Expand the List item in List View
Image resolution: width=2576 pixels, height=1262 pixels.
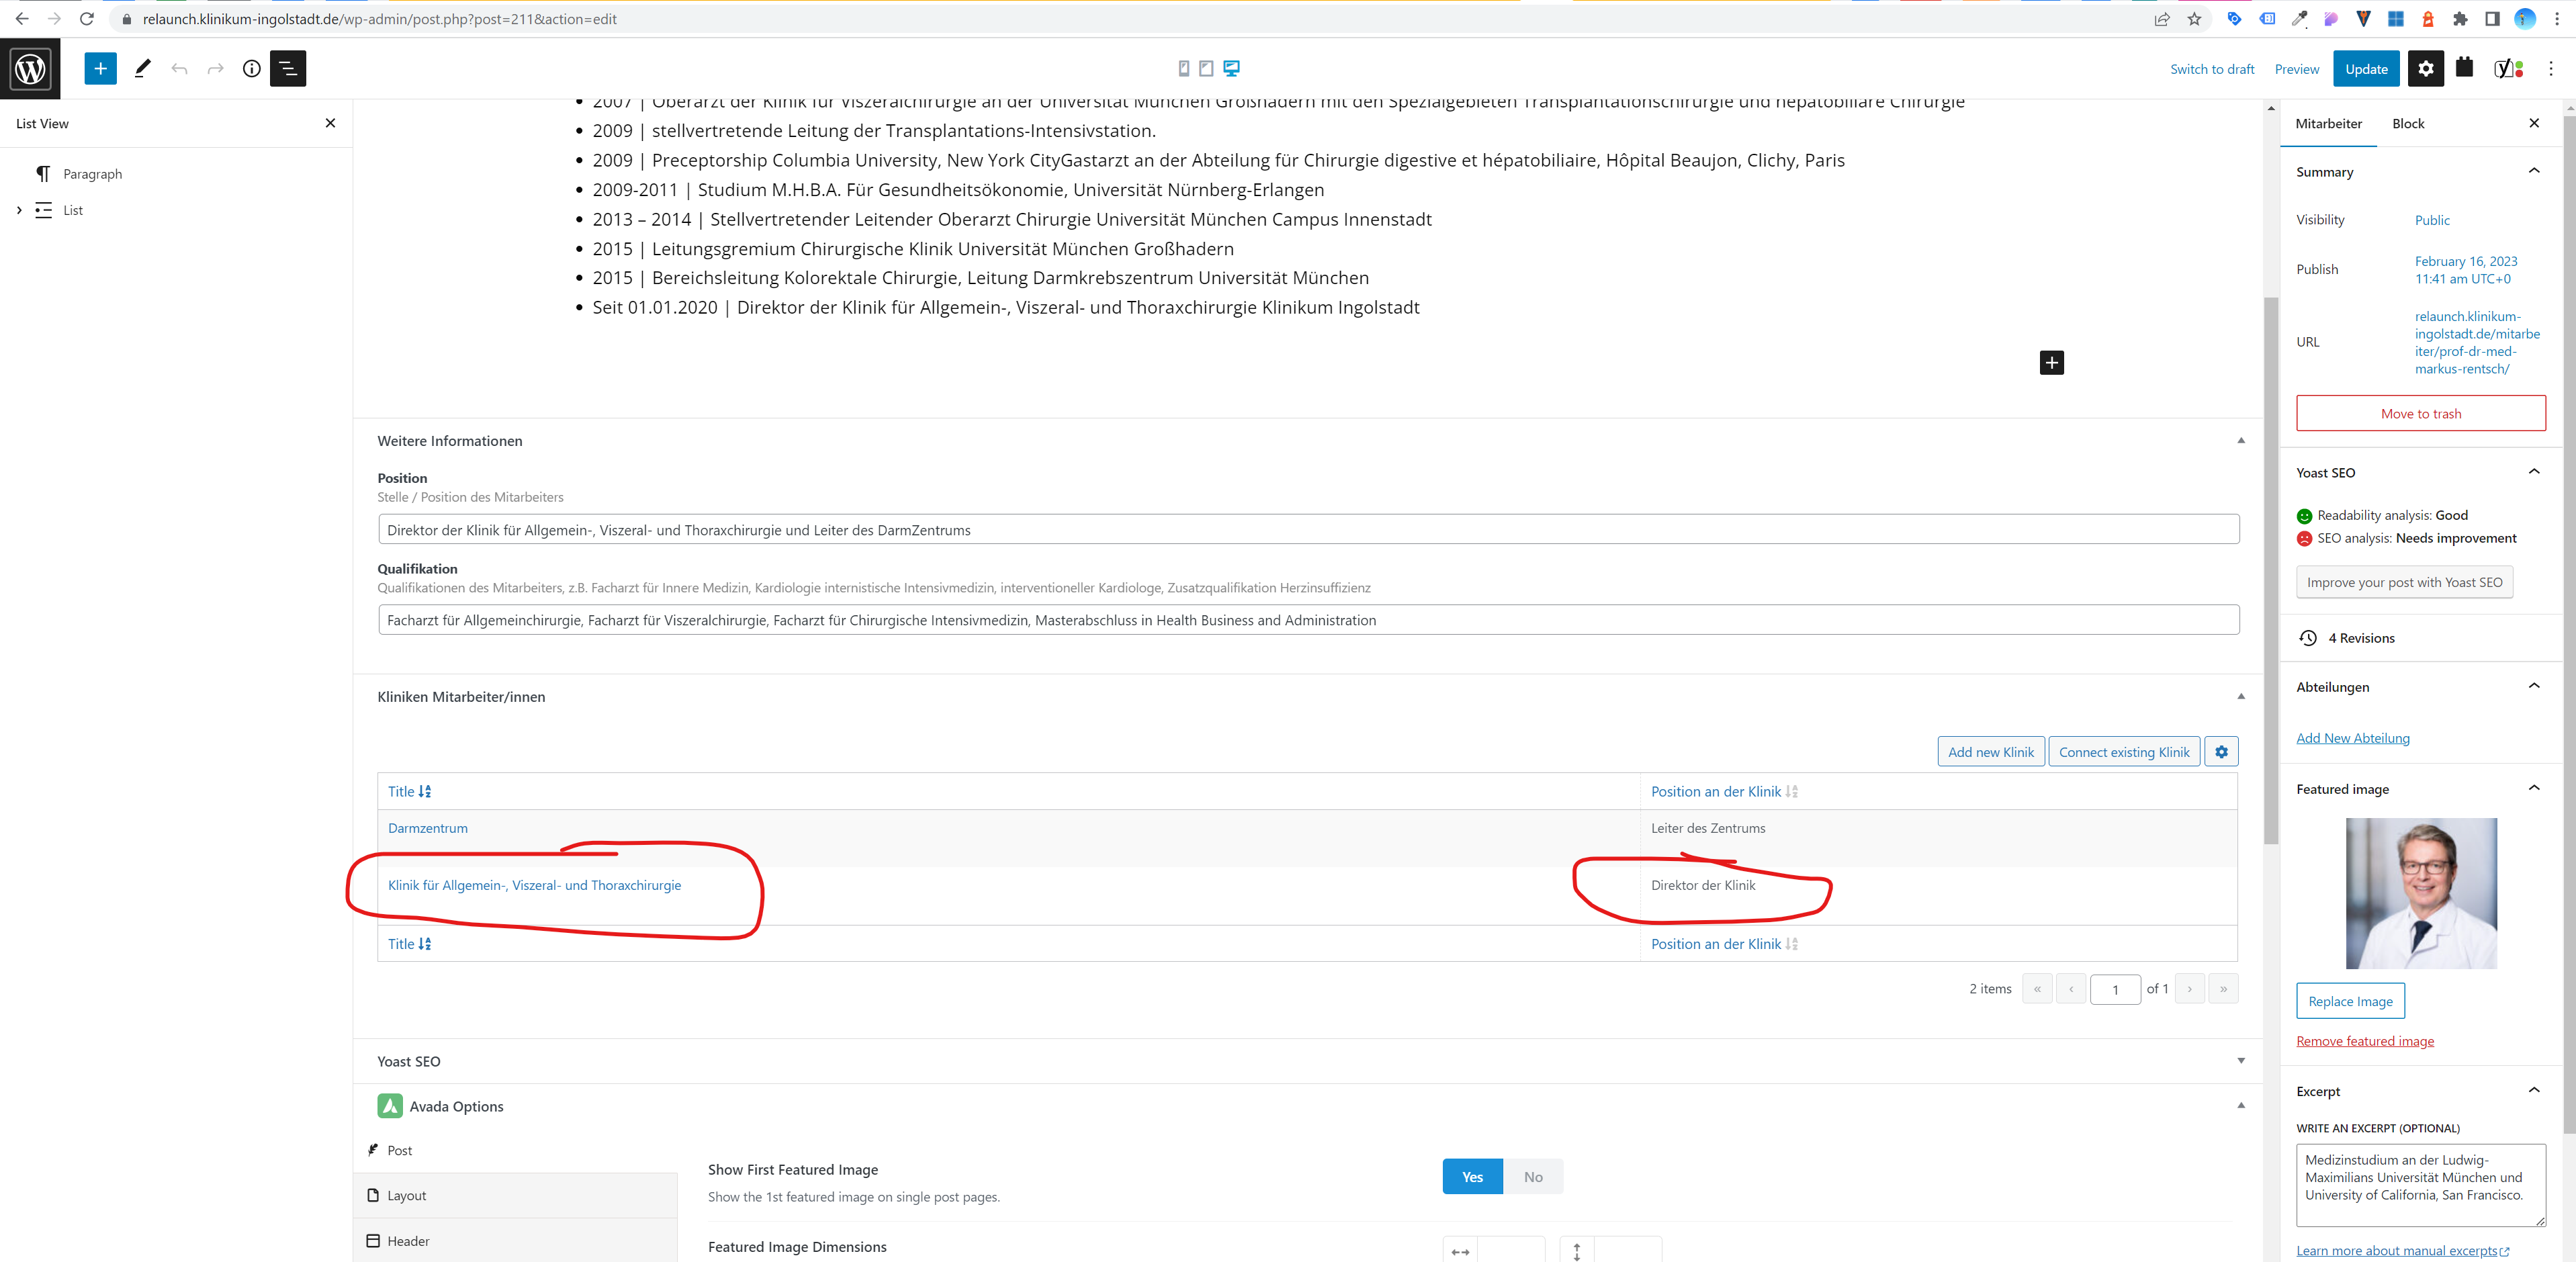[18, 210]
